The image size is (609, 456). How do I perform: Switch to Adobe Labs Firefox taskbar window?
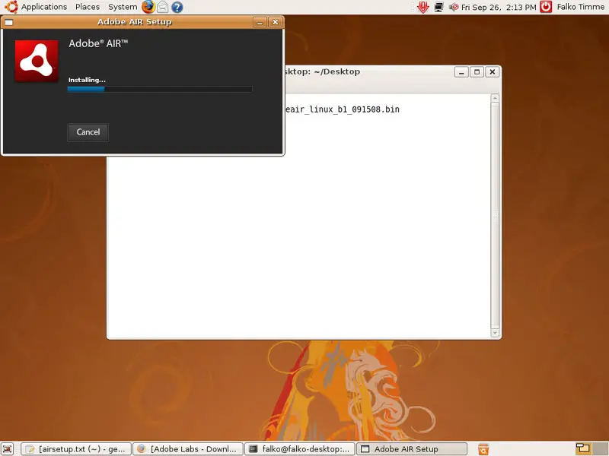pos(188,449)
